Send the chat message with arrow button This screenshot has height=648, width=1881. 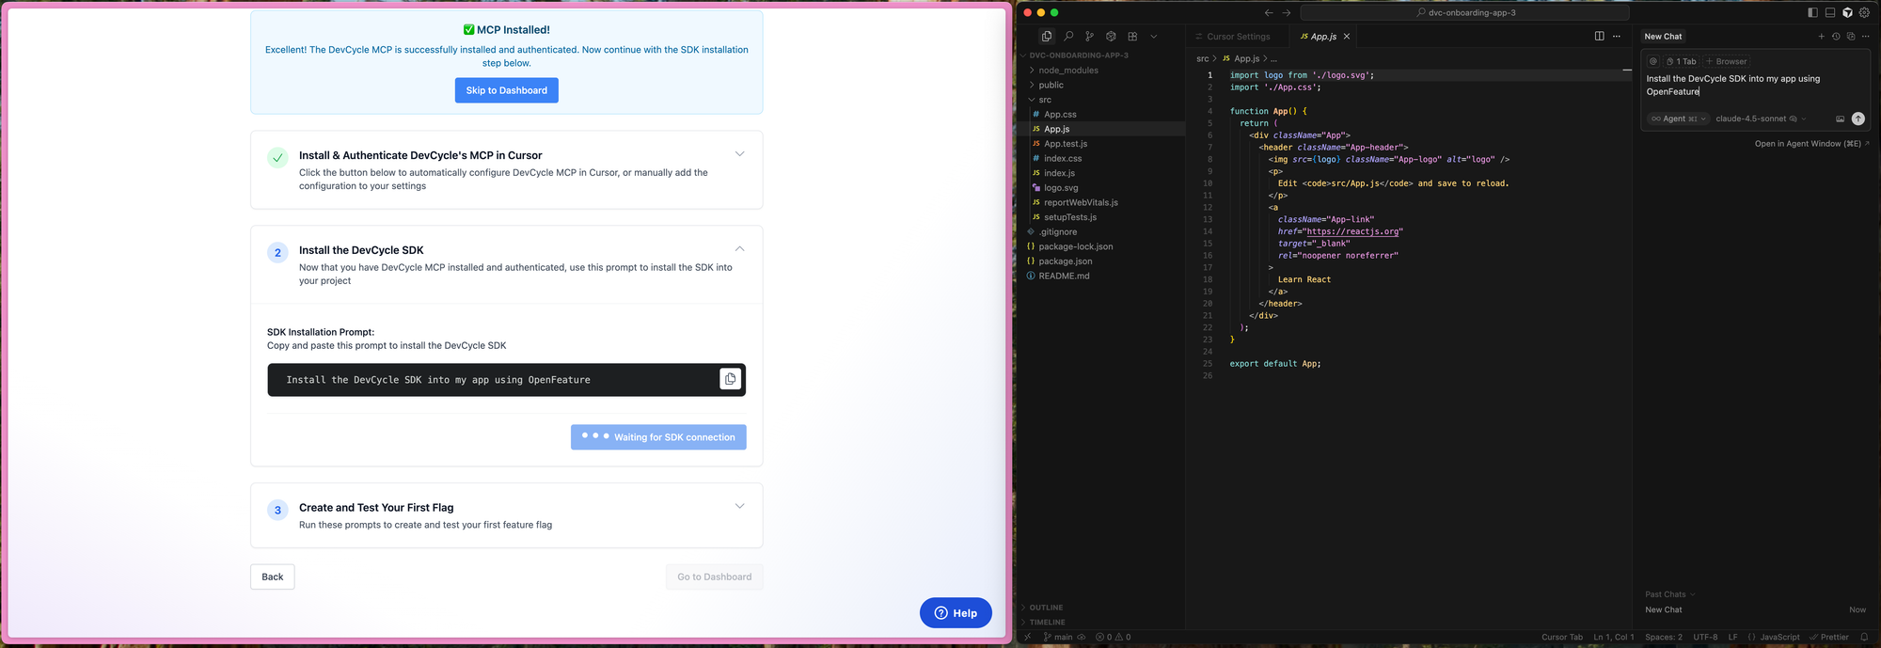coord(1857,119)
